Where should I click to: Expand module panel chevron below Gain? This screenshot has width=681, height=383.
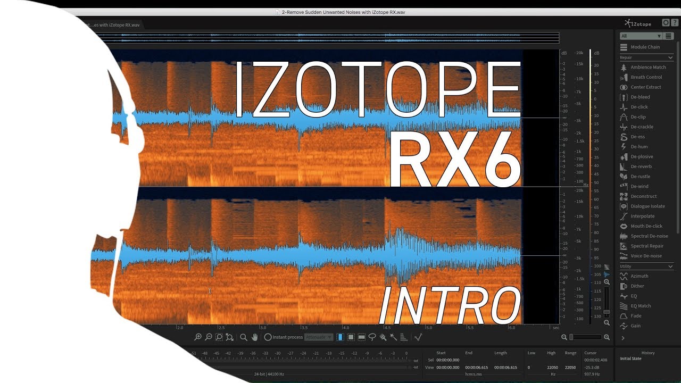tap(623, 338)
